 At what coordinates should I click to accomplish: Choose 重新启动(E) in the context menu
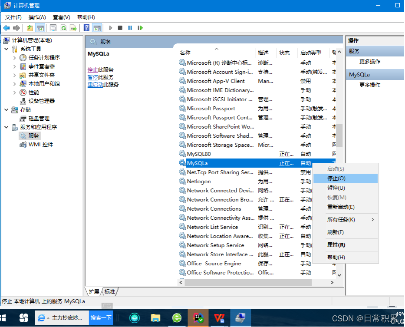click(x=346, y=207)
